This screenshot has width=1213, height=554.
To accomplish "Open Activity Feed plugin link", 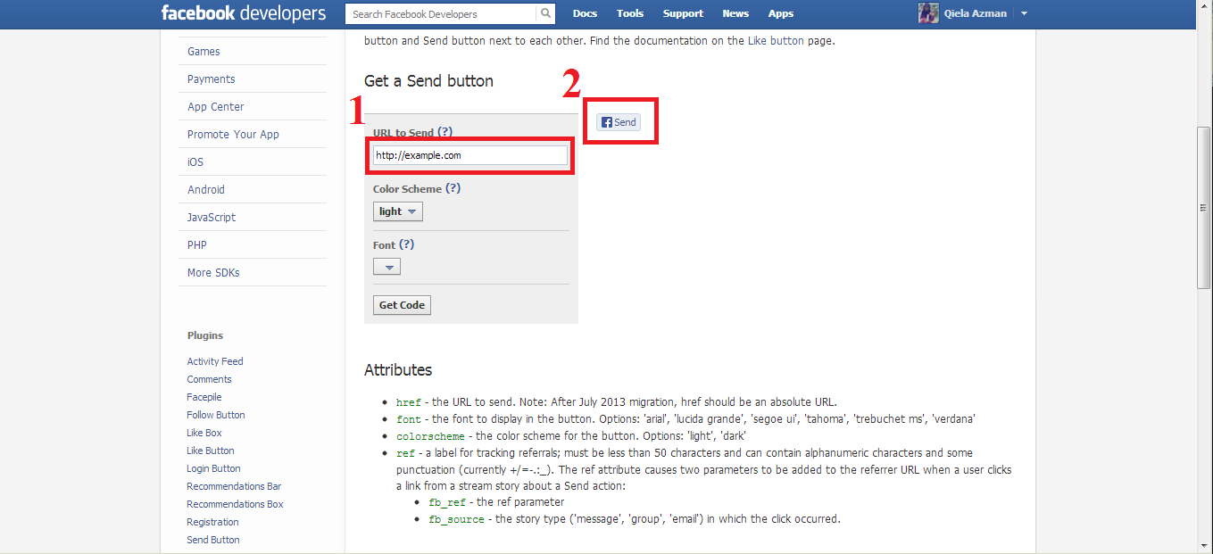I will click(215, 361).
